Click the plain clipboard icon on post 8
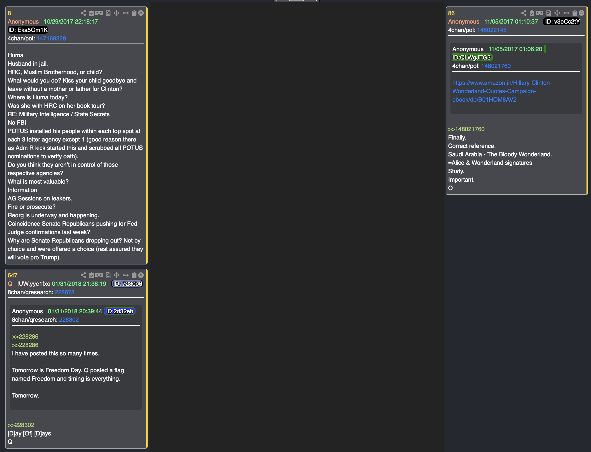The height and width of the screenshot is (452, 591). click(134, 13)
